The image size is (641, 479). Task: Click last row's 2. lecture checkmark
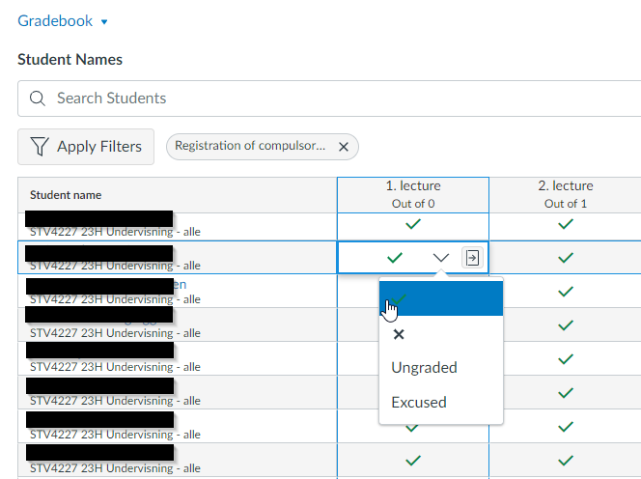coord(566,461)
